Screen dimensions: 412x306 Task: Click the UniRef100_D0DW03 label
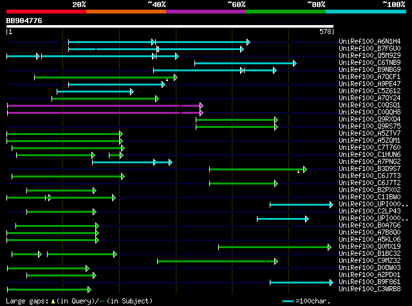pos(370,268)
